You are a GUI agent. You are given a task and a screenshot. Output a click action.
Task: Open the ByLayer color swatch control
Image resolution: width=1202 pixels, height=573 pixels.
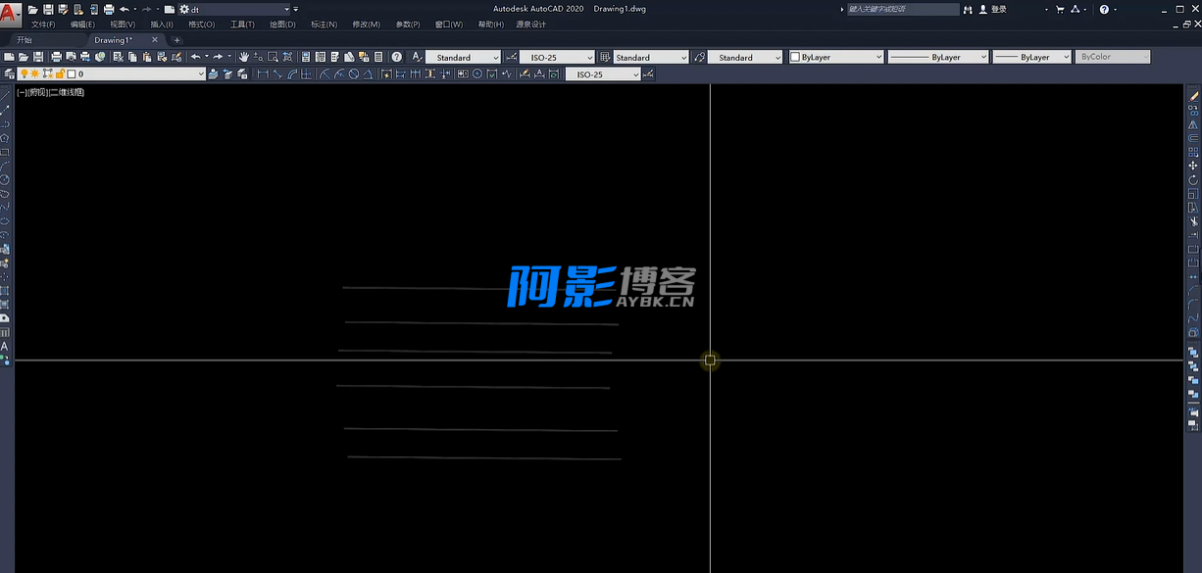click(x=835, y=57)
